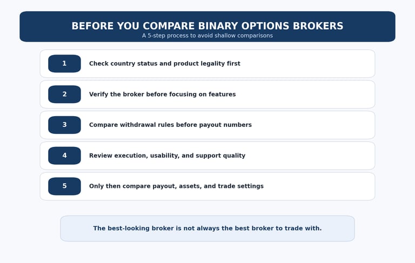Click the 'Before You Compare Binary Options Brokers' title
The image size is (415, 263).
click(207, 26)
